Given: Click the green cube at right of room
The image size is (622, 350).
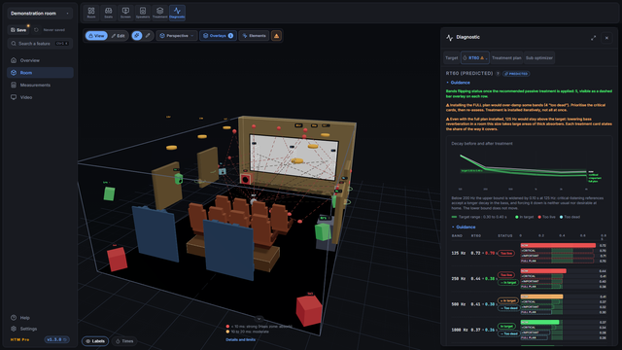Looking at the screenshot, I should (x=323, y=232).
